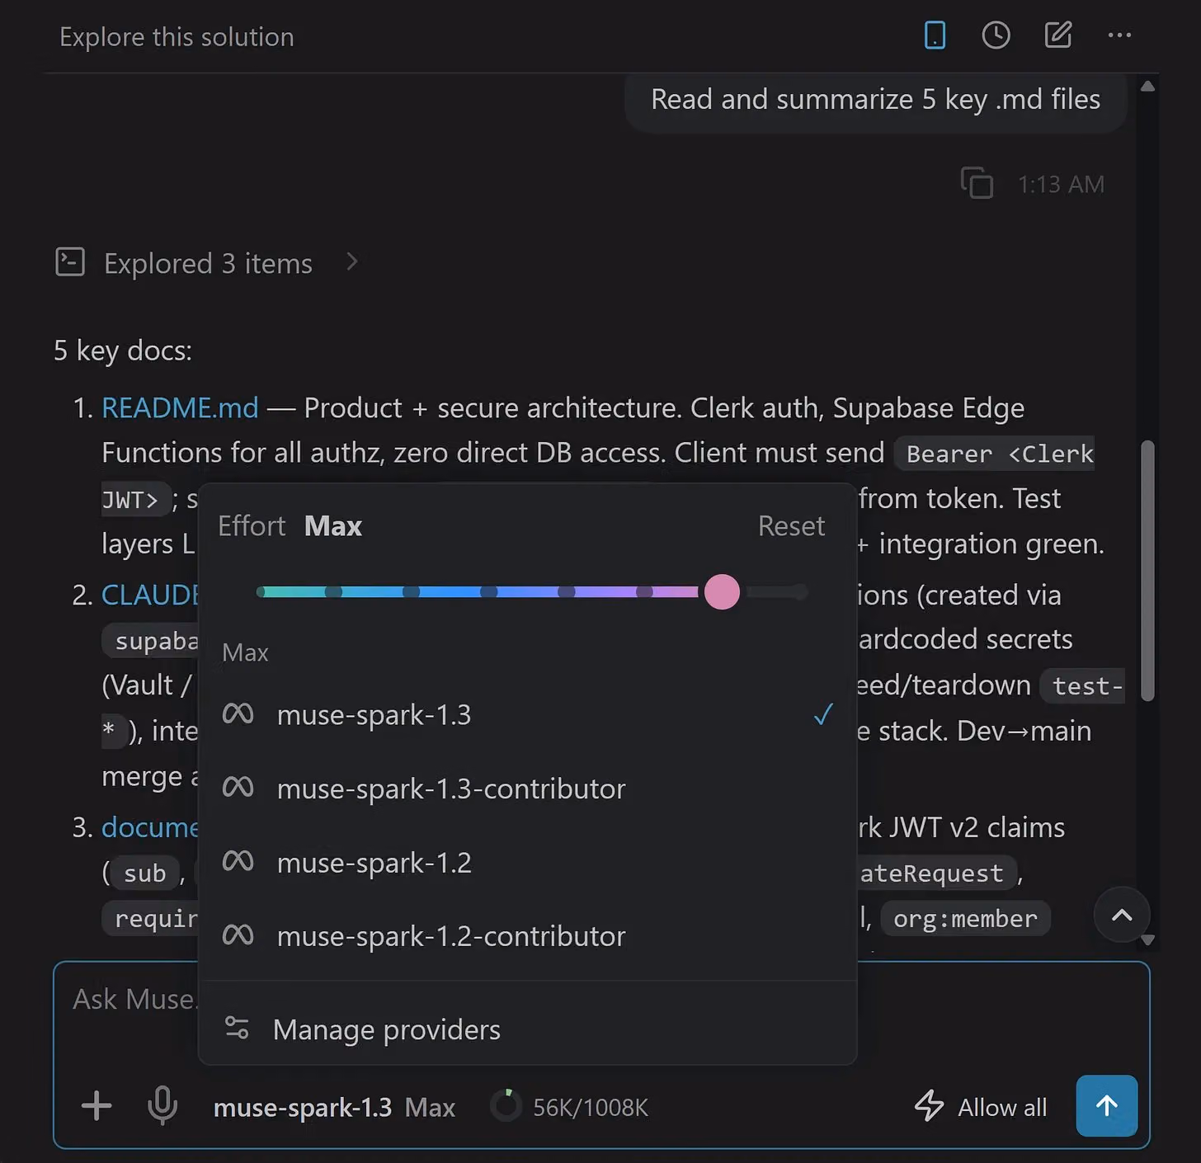Activate the microphone voice input
The height and width of the screenshot is (1163, 1201).
coord(162,1106)
